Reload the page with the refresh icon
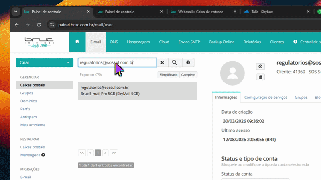321x180 pixels. click(x=39, y=25)
